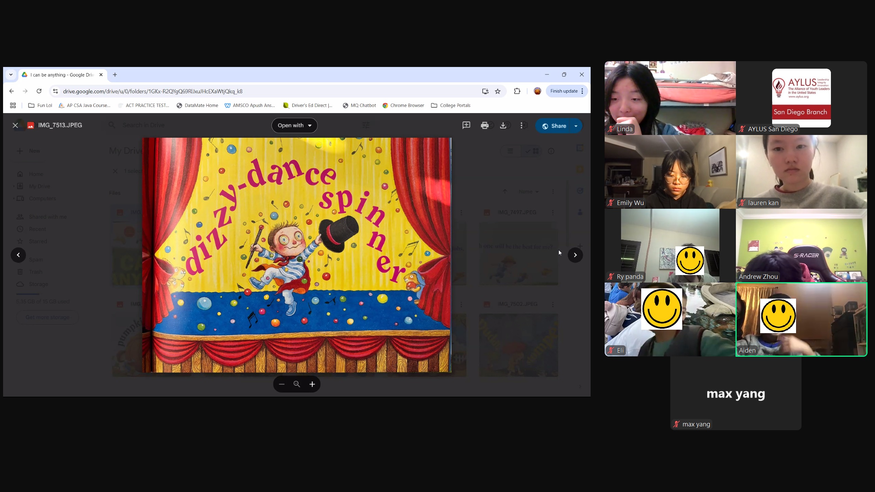The height and width of the screenshot is (492, 875).
Task: Reverse sort direction arrow
Action: point(505,192)
